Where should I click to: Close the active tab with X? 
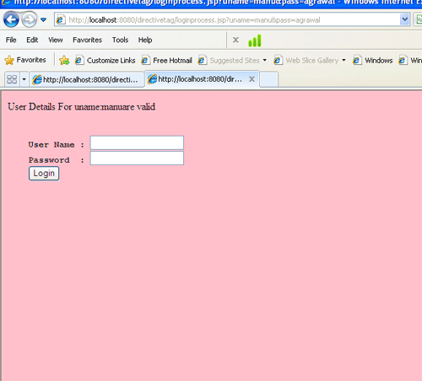pyautogui.click(x=252, y=79)
